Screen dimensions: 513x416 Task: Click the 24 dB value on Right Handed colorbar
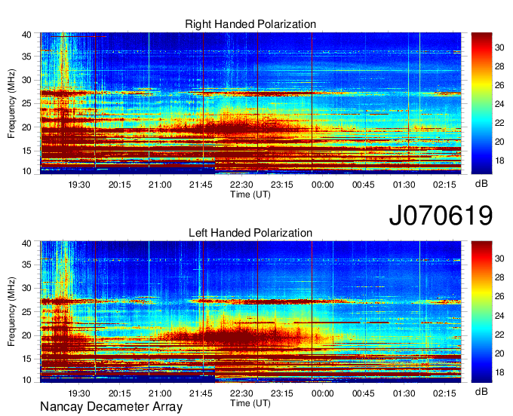(x=499, y=104)
